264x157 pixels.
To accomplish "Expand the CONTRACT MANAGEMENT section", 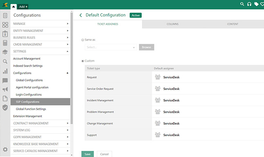I will 40,123.
